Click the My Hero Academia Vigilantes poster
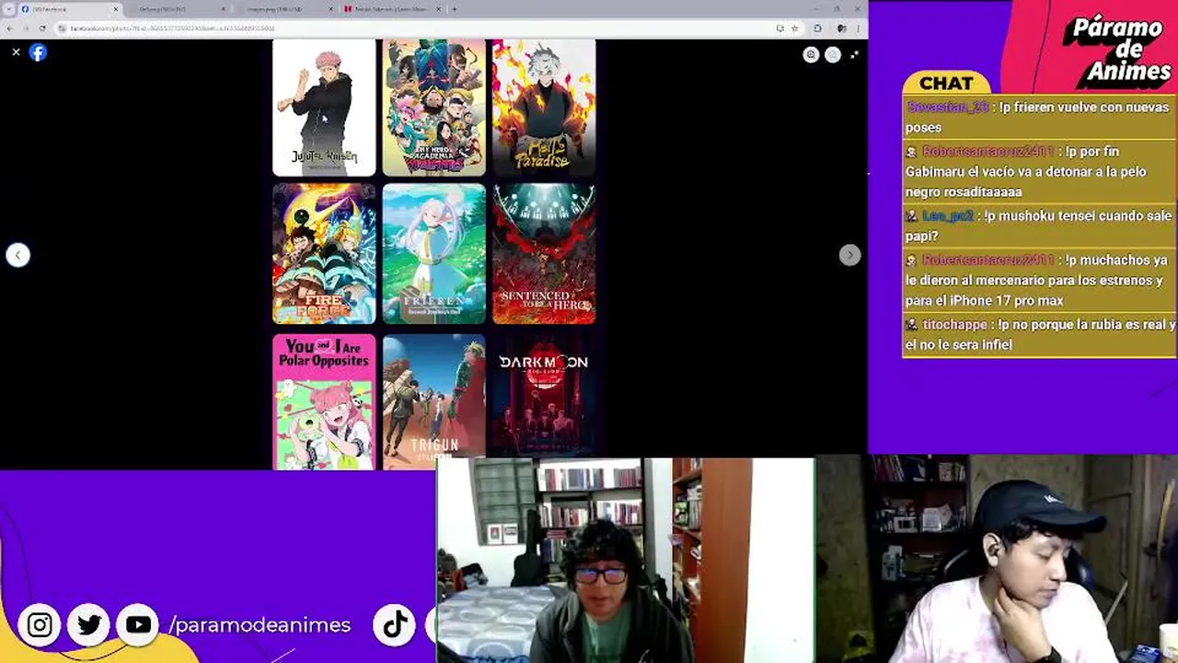1178x663 pixels. 433,108
